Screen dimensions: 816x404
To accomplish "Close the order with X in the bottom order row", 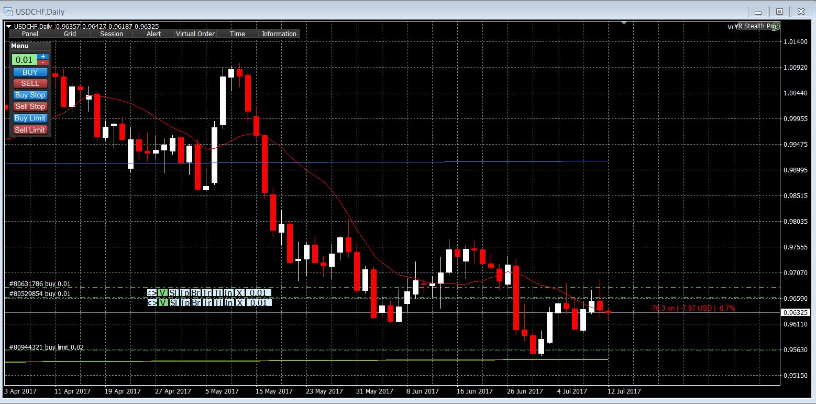I will (239, 303).
